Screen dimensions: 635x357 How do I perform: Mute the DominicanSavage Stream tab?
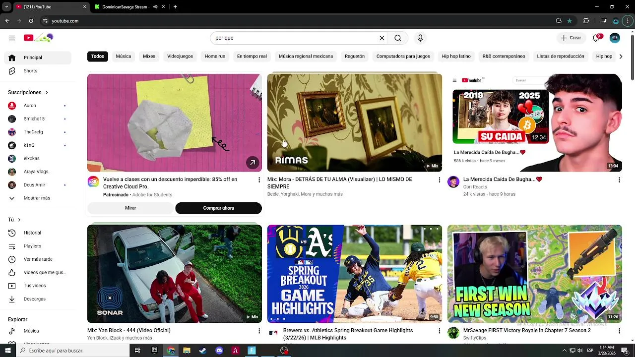155,7
